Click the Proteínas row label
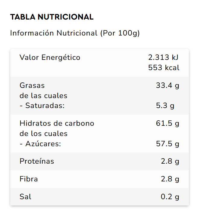The width and height of the screenshot is (207, 219). tap(37, 161)
